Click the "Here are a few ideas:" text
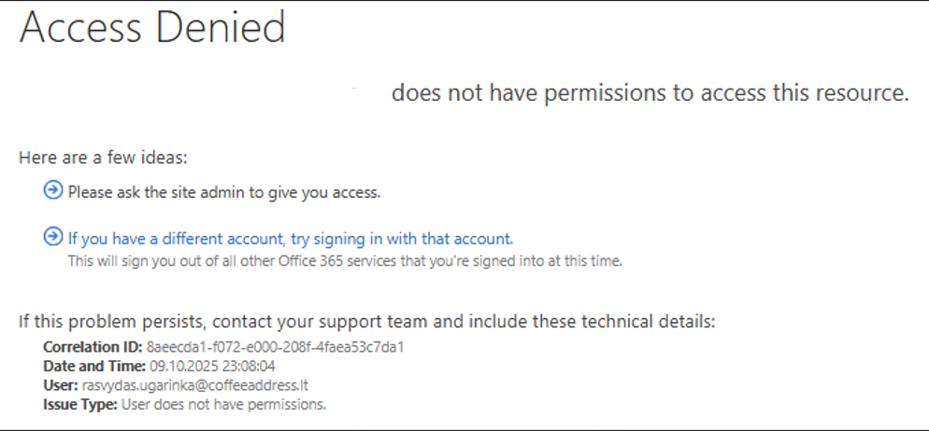The height and width of the screenshot is (431, 929). 103,159
